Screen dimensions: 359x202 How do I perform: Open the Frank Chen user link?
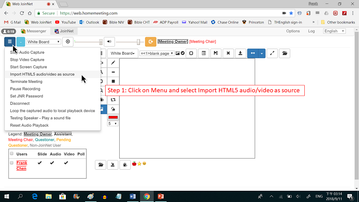point(22,166)
